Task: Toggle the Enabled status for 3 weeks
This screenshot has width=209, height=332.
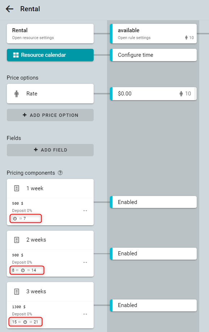Action: click(x=153, y=305)
